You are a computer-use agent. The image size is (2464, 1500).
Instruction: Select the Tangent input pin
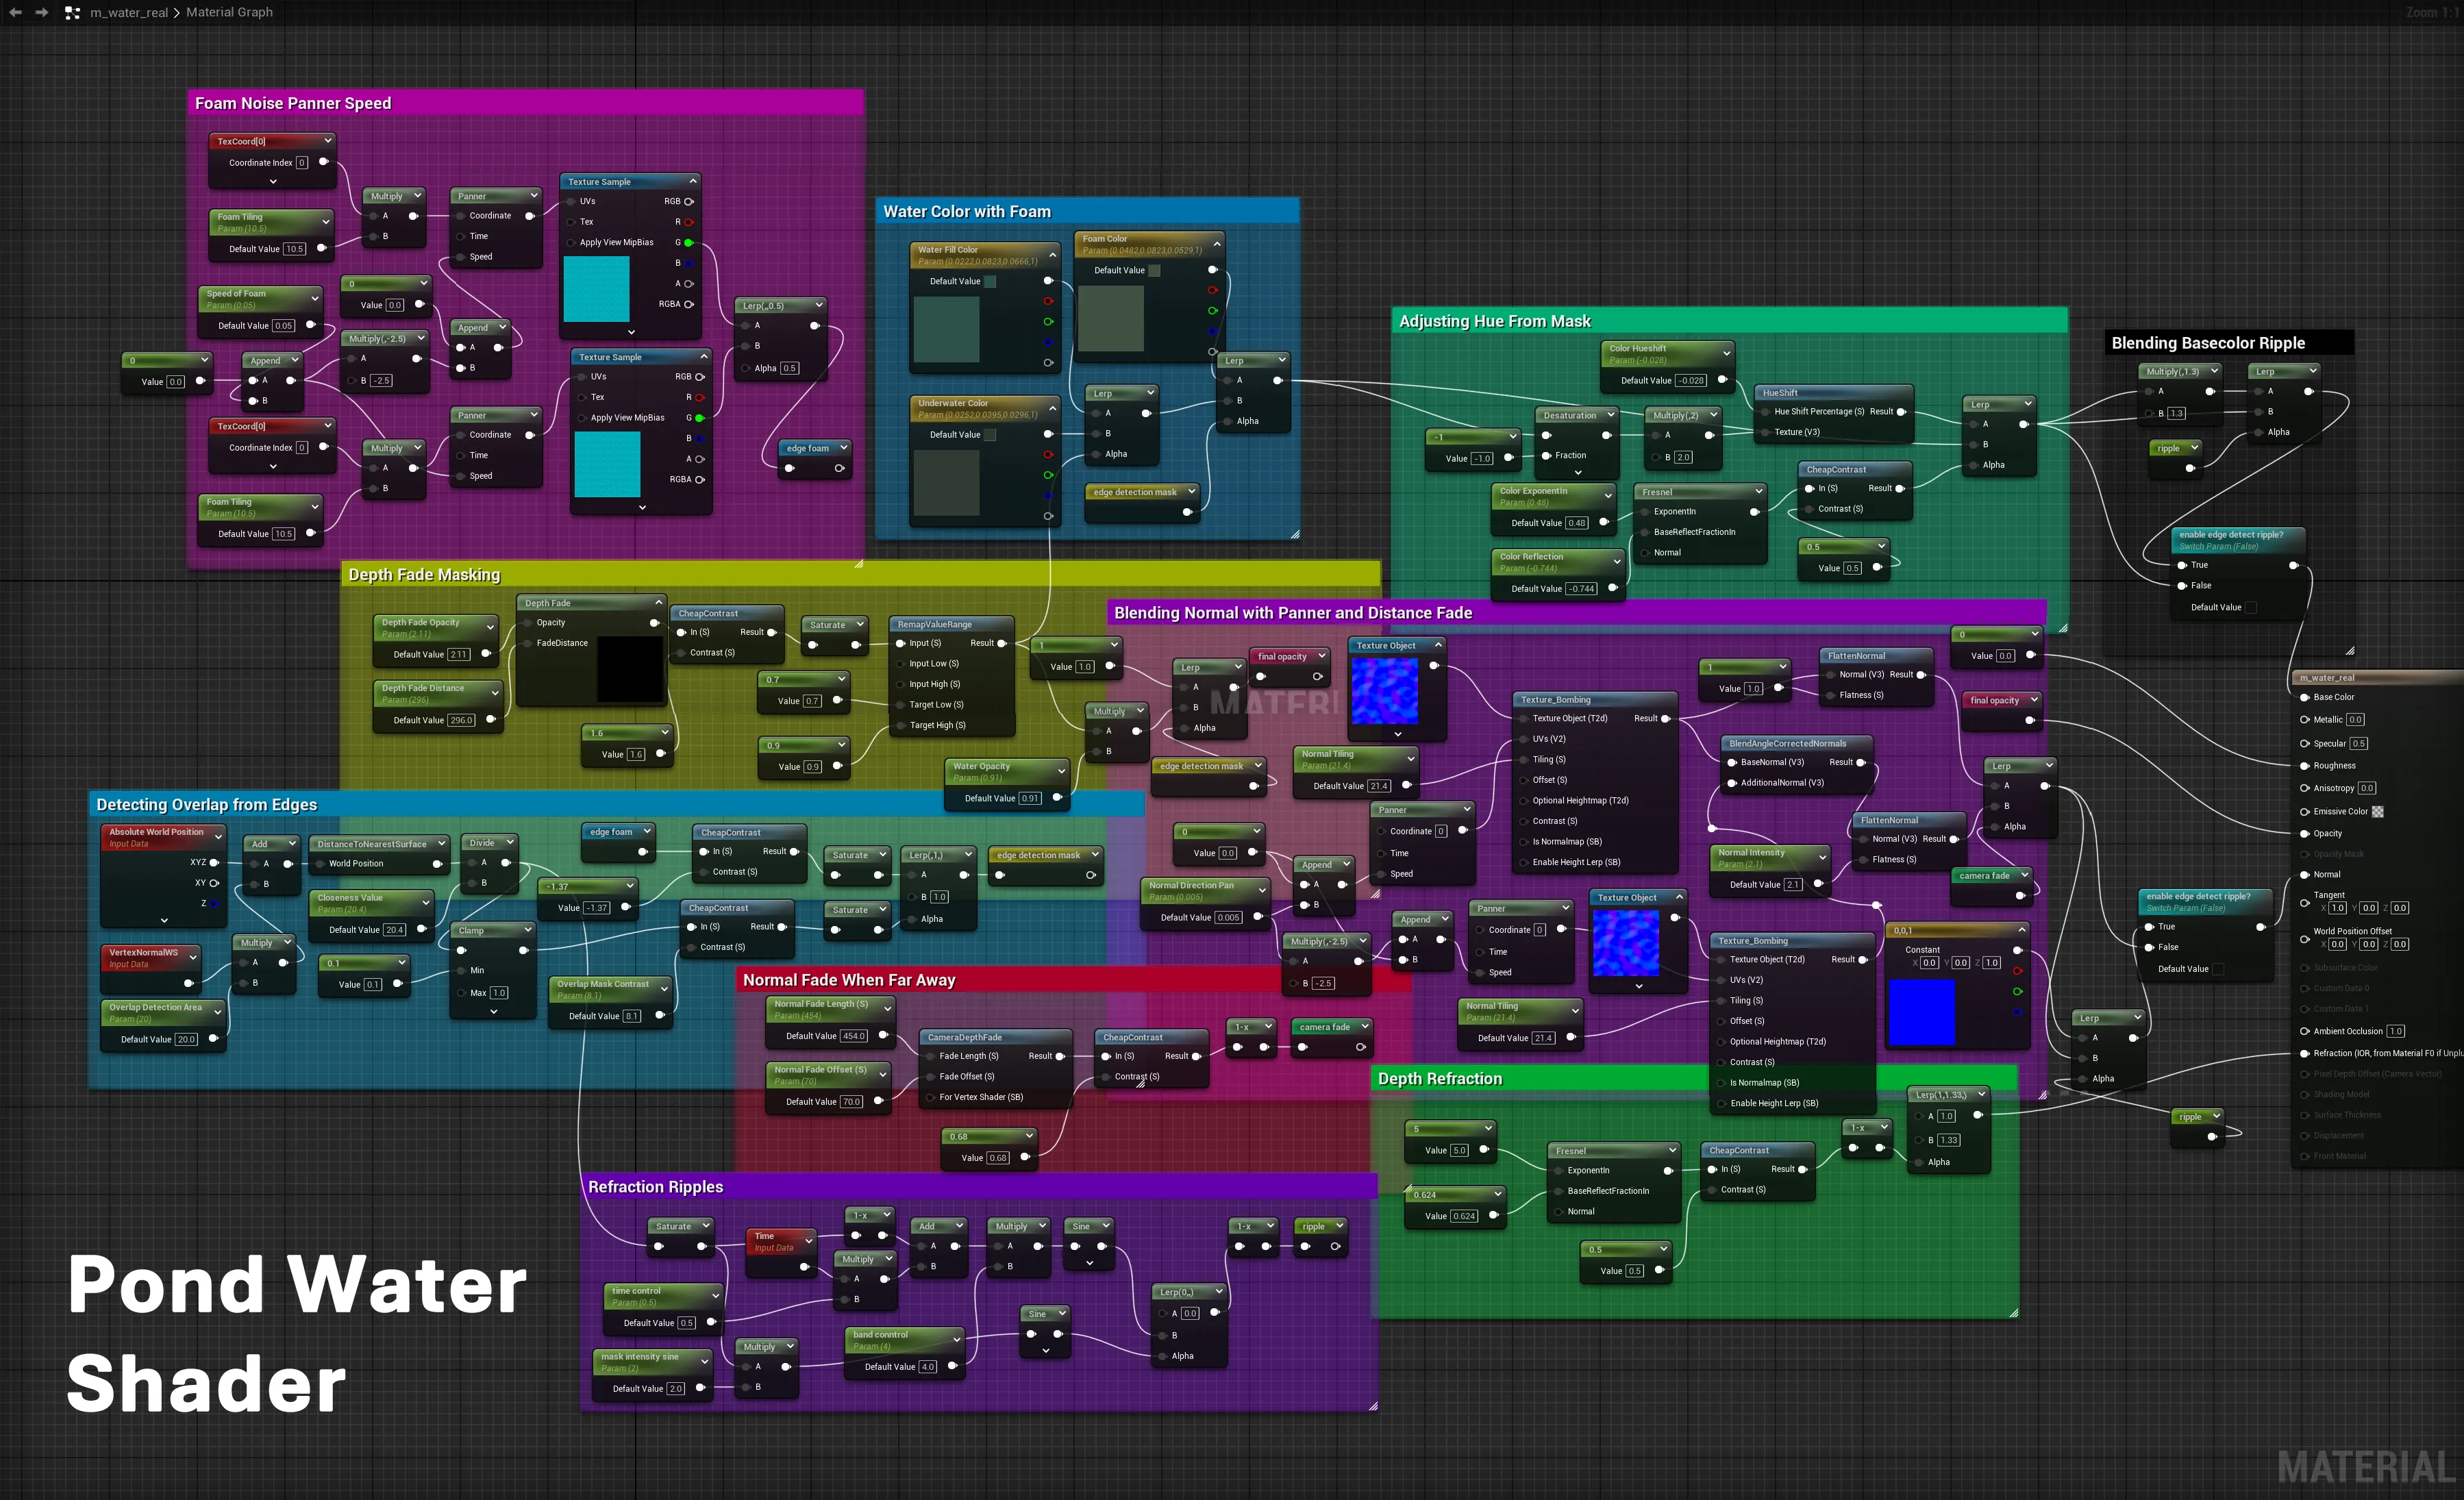(2305, 902)
